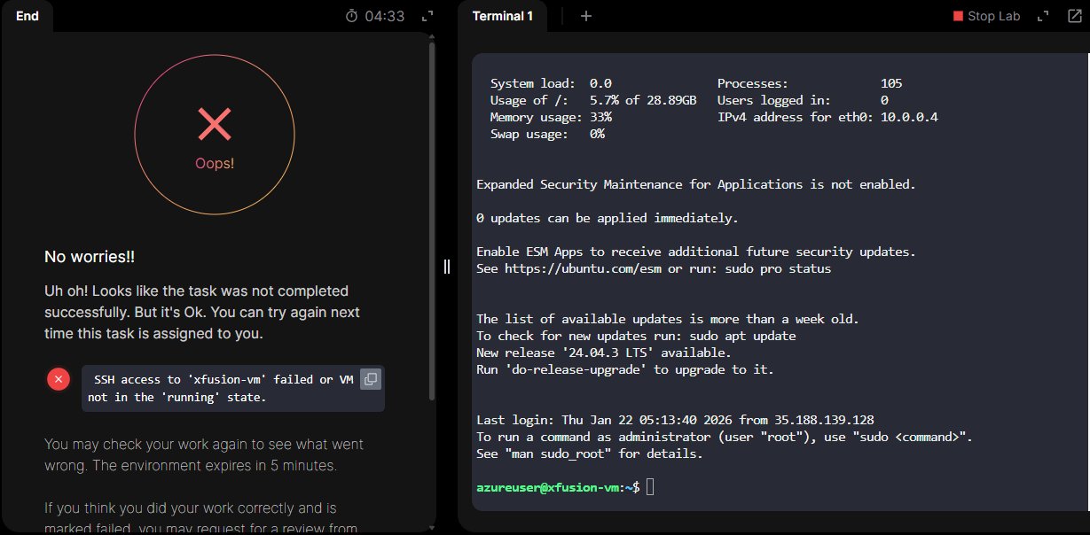Viewport: 1090px width, 535px height.
Task: Click the stopwatch icon beside 04:33
Action: [x=352, y=16]
